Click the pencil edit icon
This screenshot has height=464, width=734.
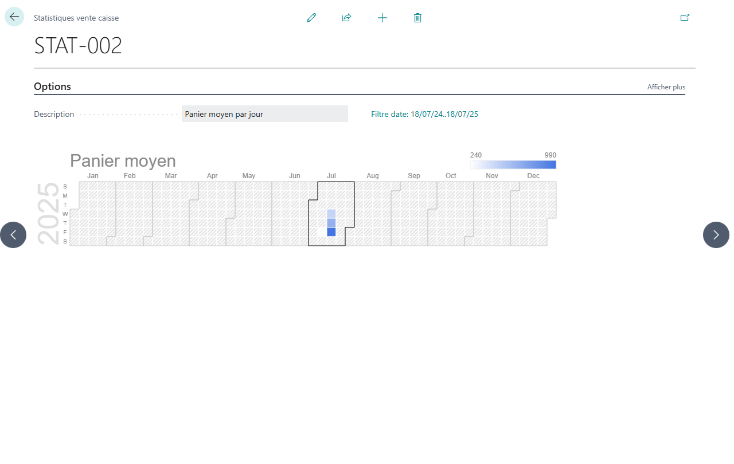tap(311, 18)
